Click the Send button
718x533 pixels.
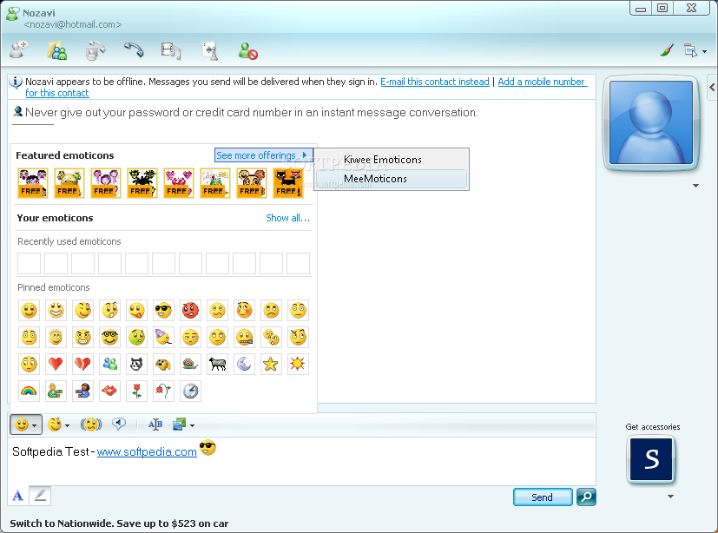(x=542, y=497)
